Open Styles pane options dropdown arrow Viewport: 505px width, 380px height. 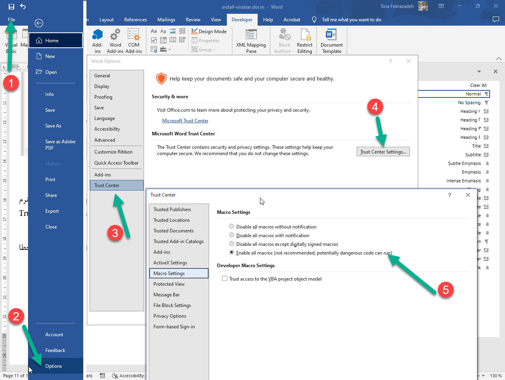click(x=479, y=72)
